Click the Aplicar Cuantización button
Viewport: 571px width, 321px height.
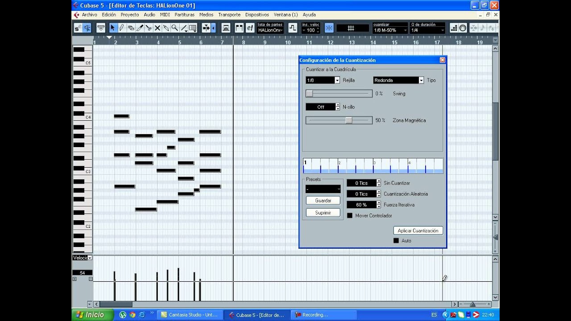coord(418,230)
